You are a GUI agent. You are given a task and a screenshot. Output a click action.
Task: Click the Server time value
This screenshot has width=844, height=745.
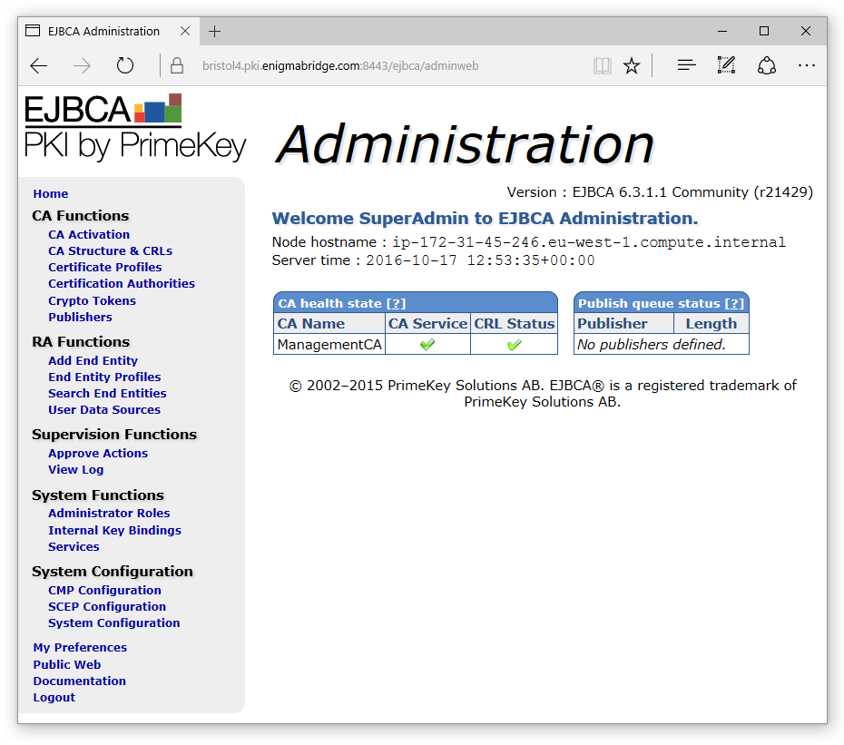coord(480,260)
